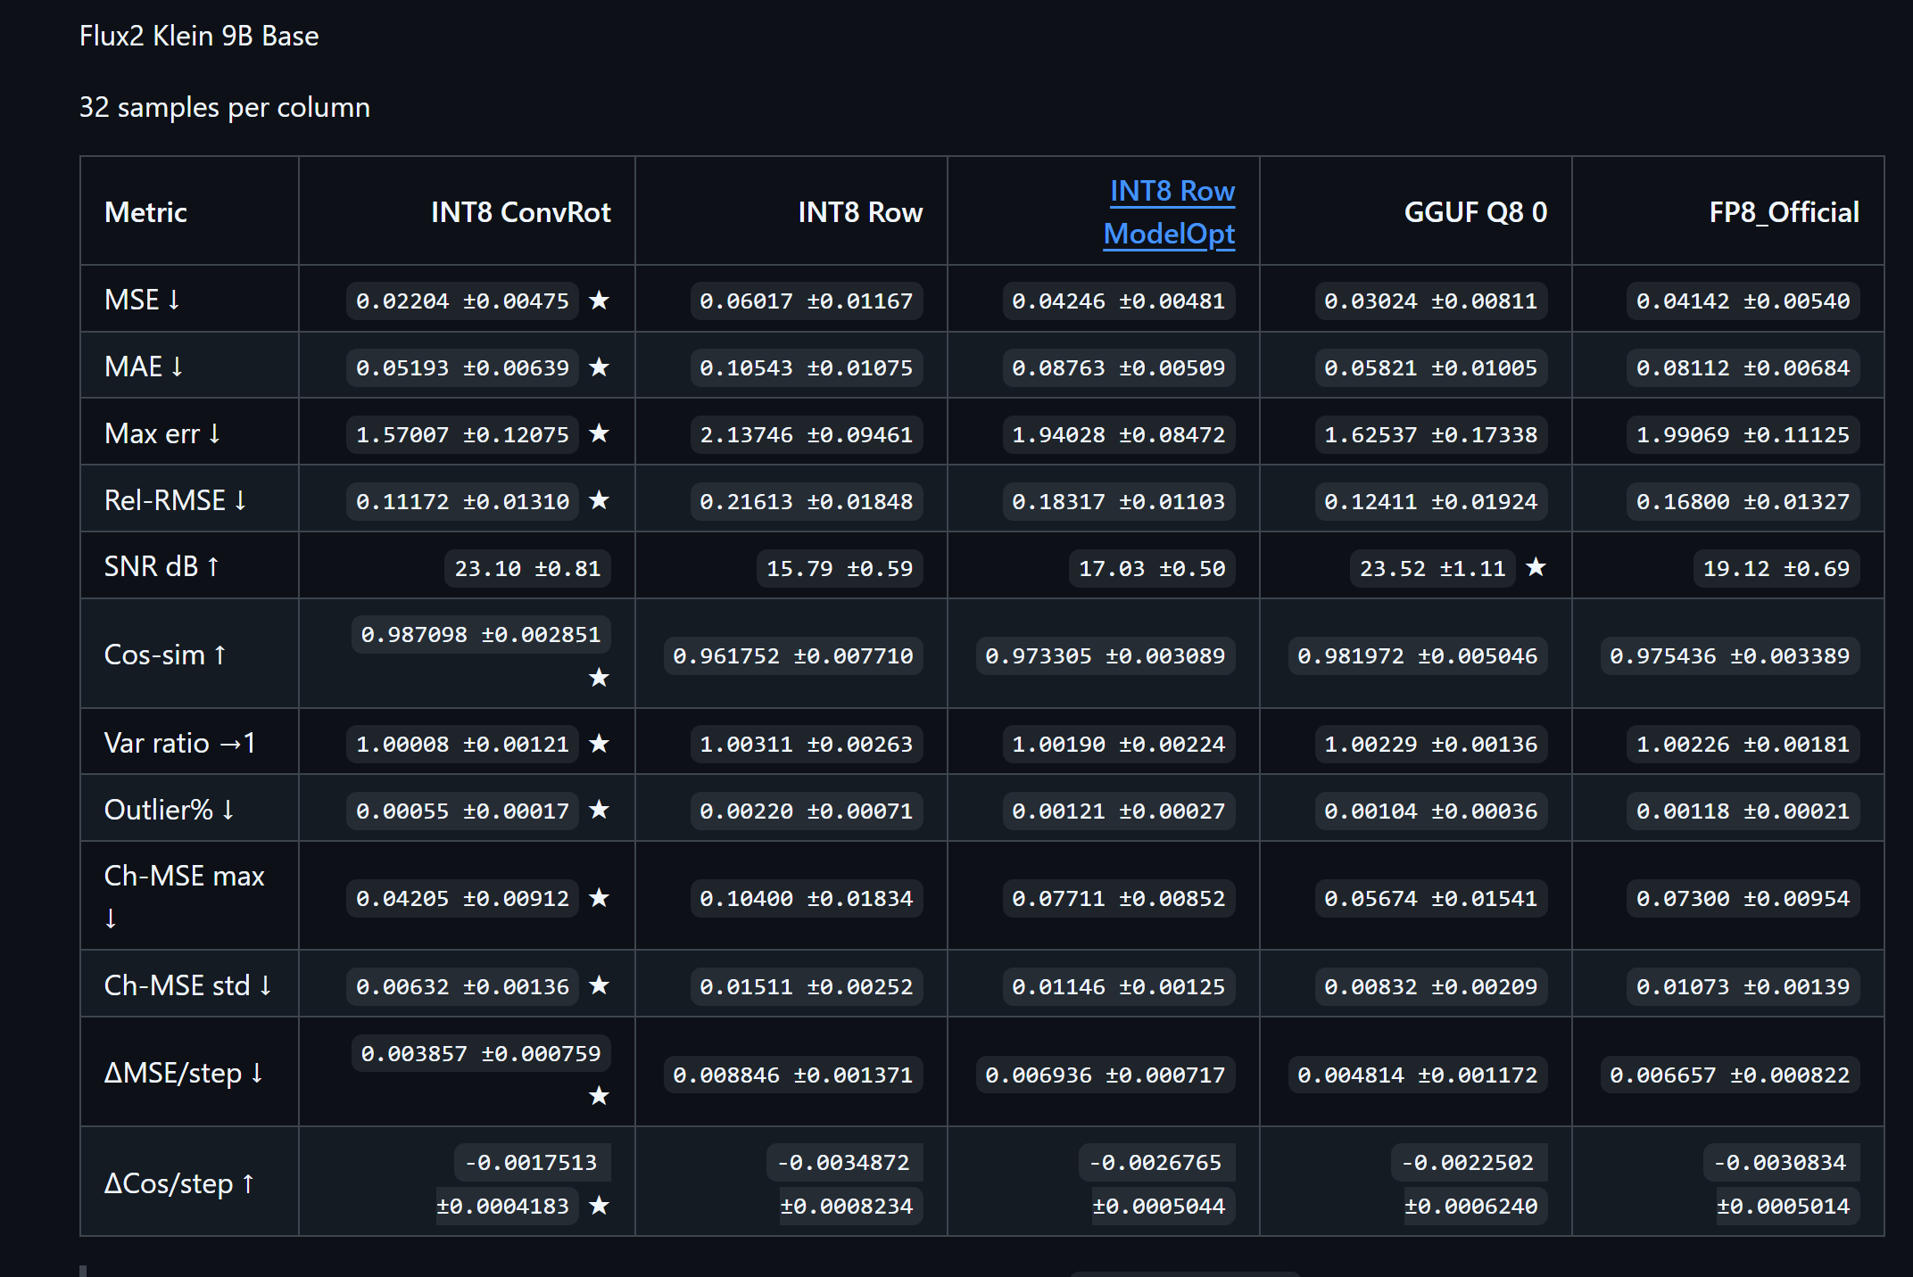Click the "MSE ↓" row label
This screenshot has height=1277, width=1913.
[143, 300]
